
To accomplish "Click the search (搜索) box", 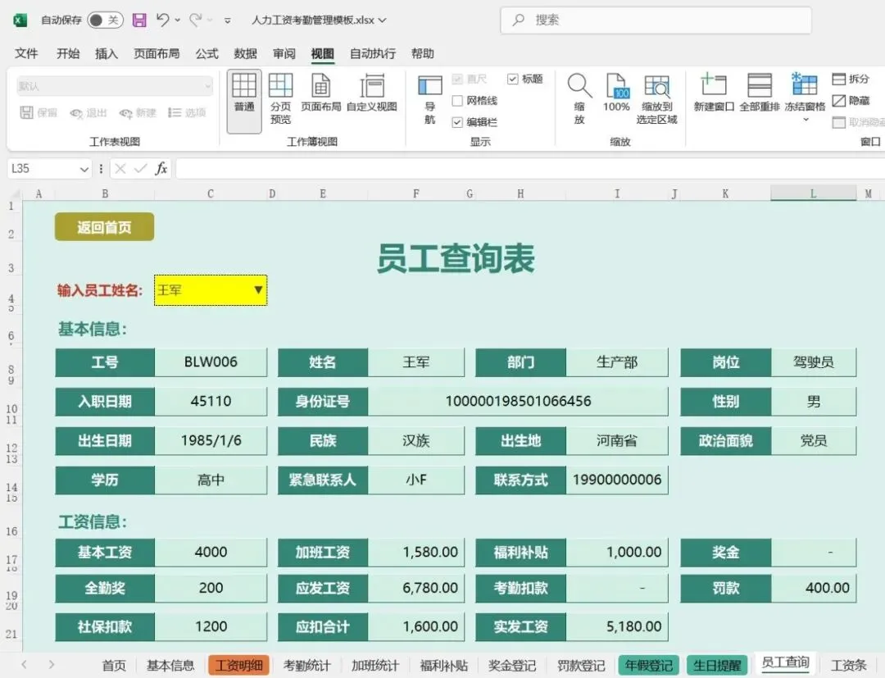I will [656, 20].
